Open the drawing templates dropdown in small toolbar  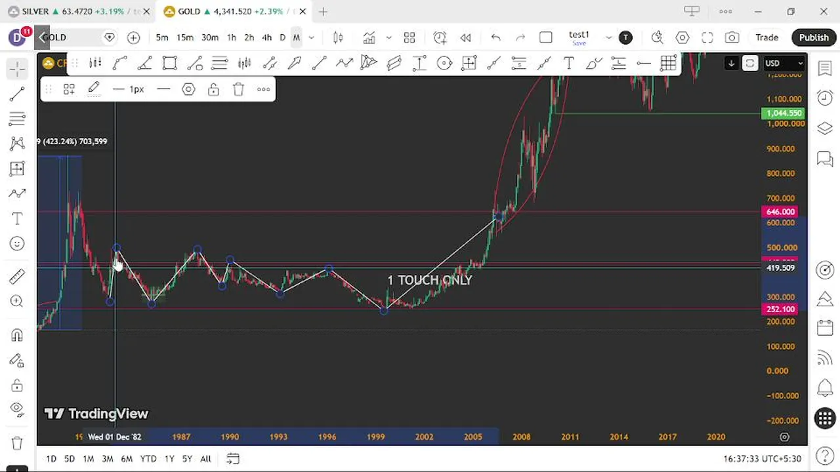click(x=69, y=89)
